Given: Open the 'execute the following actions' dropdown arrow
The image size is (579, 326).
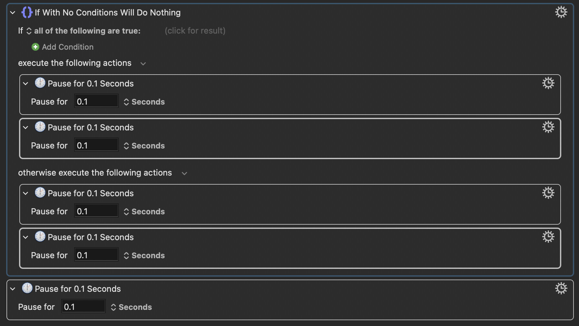Looking at the screenshot, I should [143, 64].
